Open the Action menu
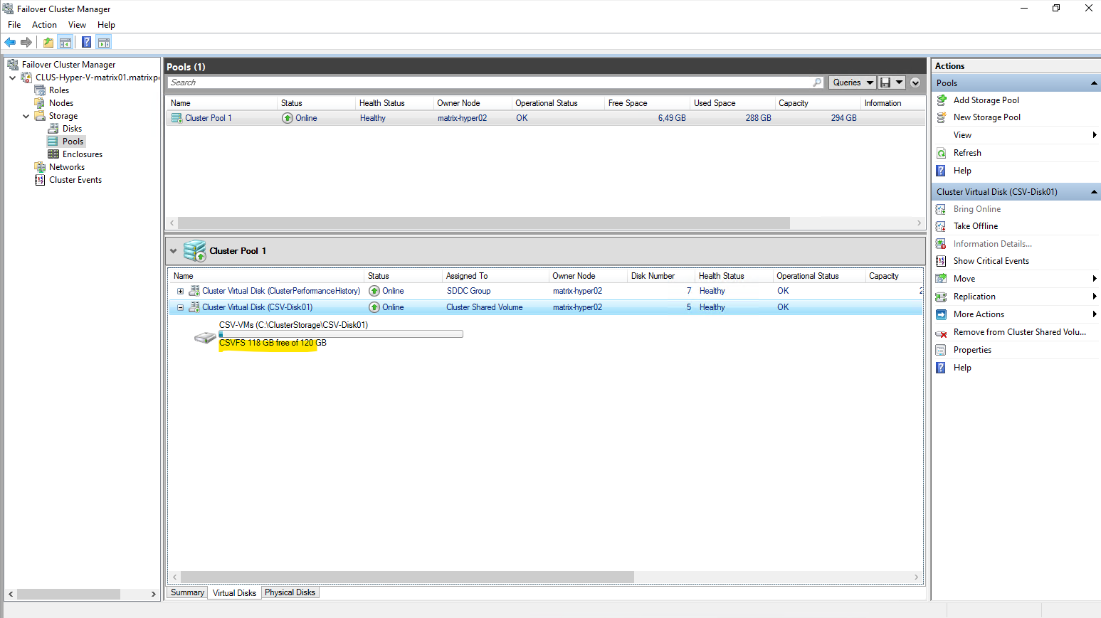This screenshot has height=618, width=1101. pyautogui.click(x=44, y=25)
